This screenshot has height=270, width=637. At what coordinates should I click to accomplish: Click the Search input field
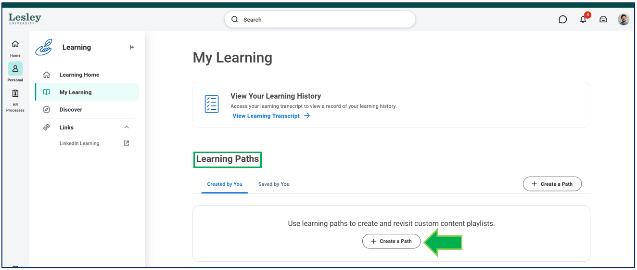319,20
